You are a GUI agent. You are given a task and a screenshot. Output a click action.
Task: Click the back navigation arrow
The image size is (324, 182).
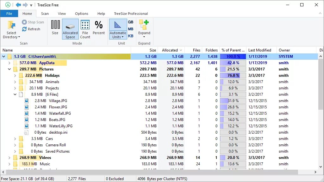pyautogui.click(x=18, y=5)
